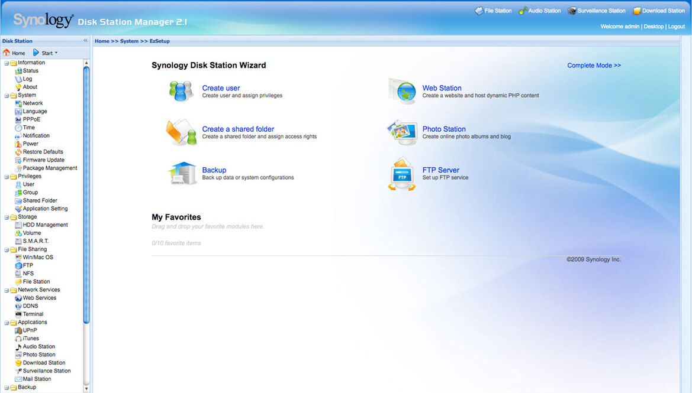Open the Create user wizard icon
This screenshot has height=393, width=692.
[181, 91]
